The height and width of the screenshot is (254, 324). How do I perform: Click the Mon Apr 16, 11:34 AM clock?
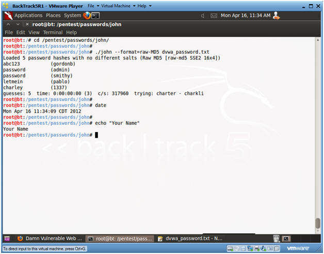(x=246, y=15)
